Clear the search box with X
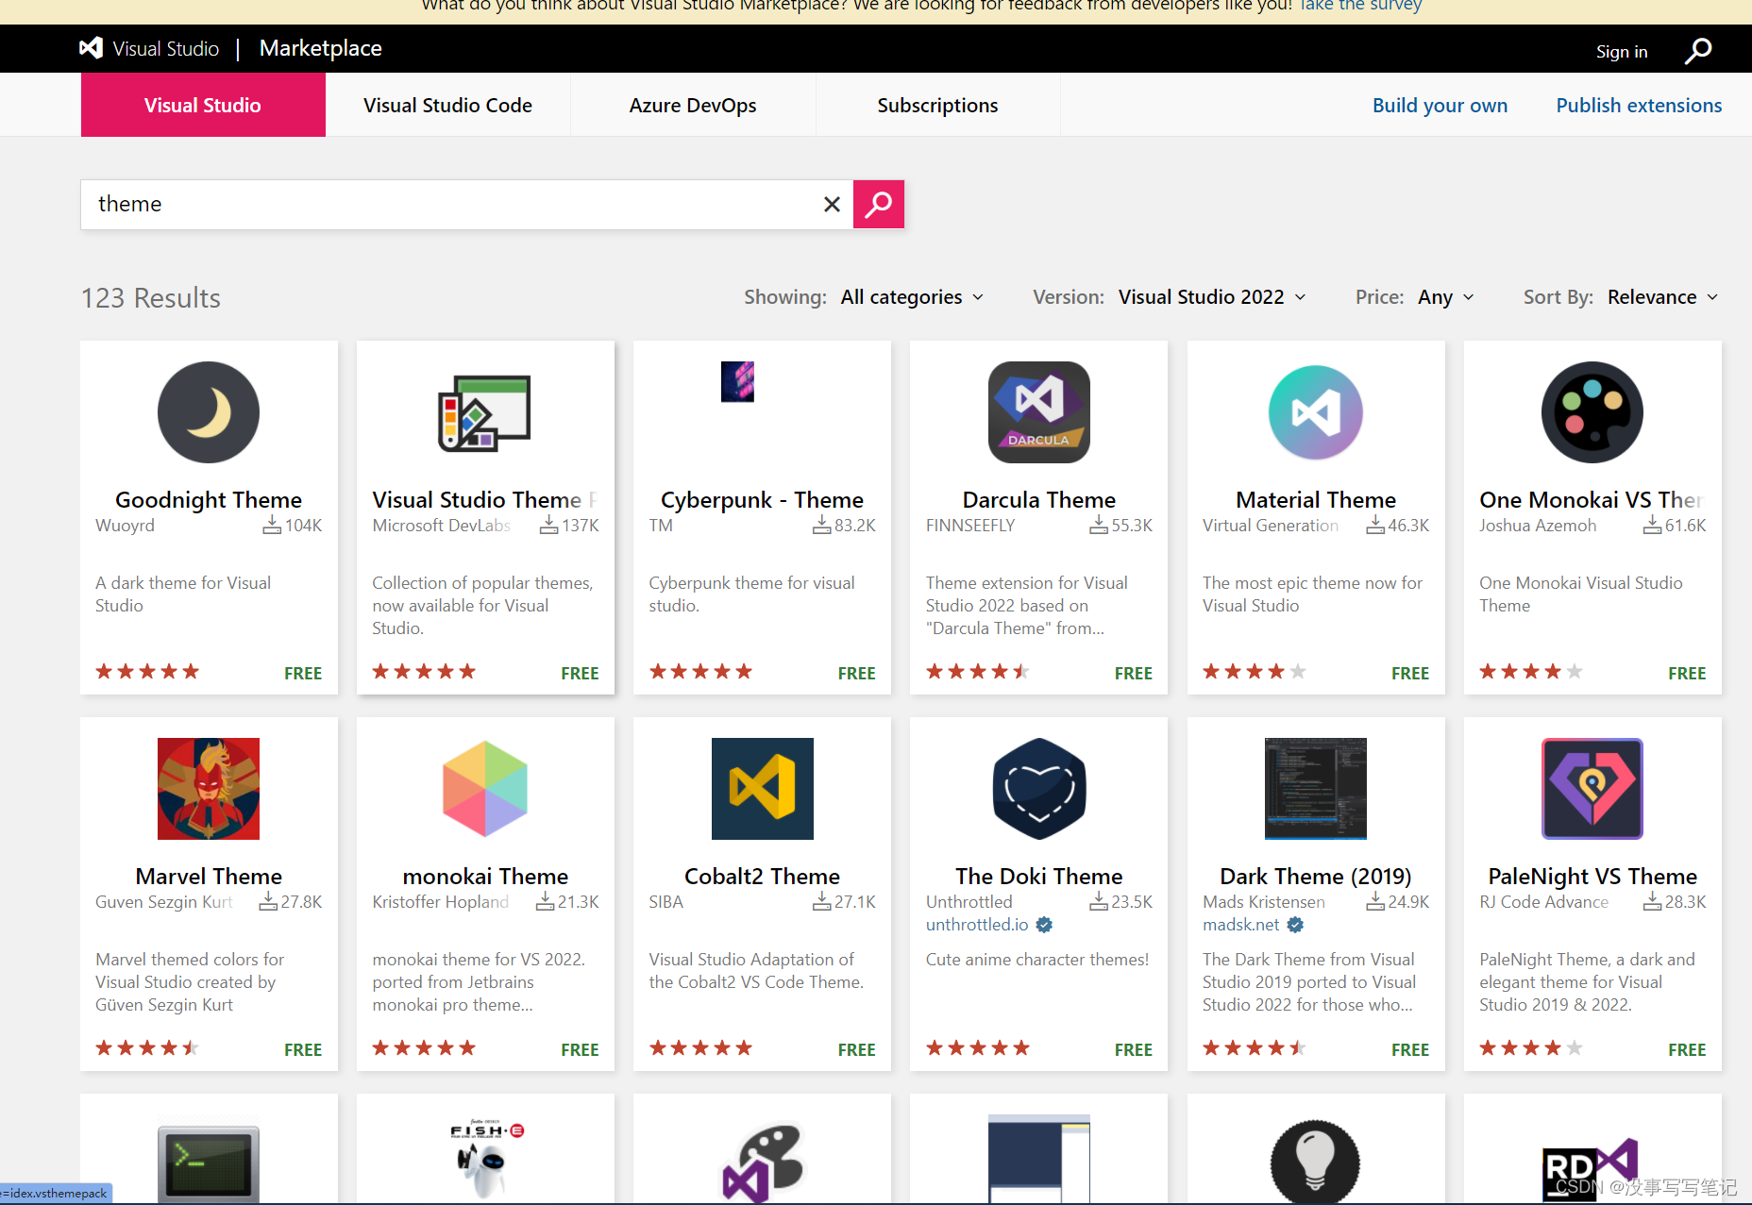Screen dimensions: 1752x1205 coord(832,204)
